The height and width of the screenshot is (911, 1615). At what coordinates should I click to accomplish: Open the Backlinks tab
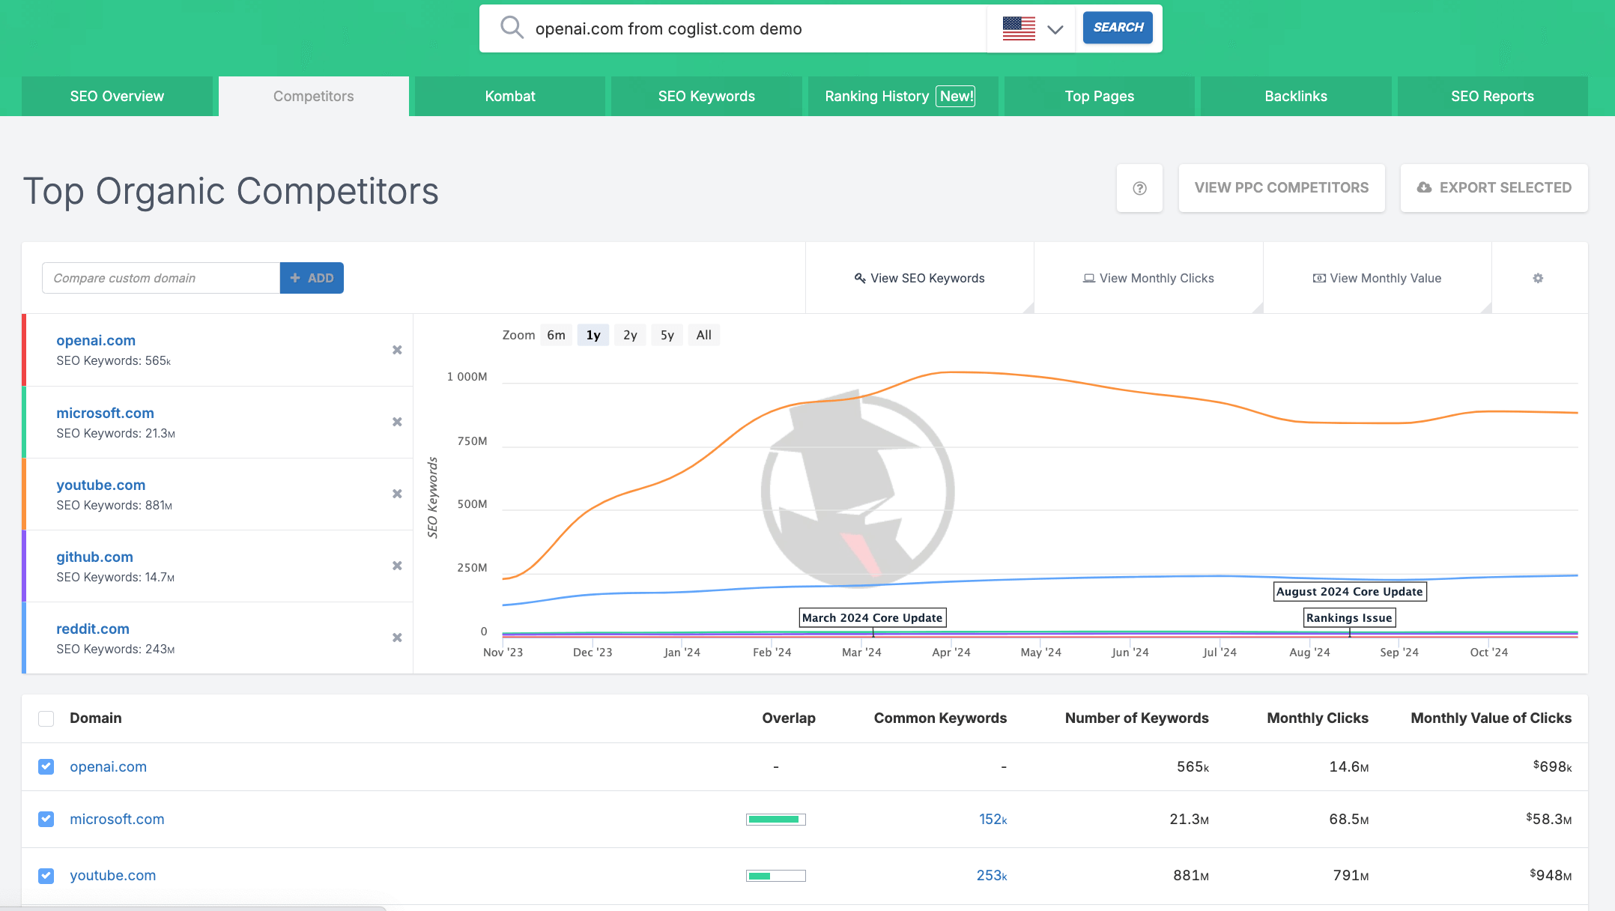[1296, 96]
